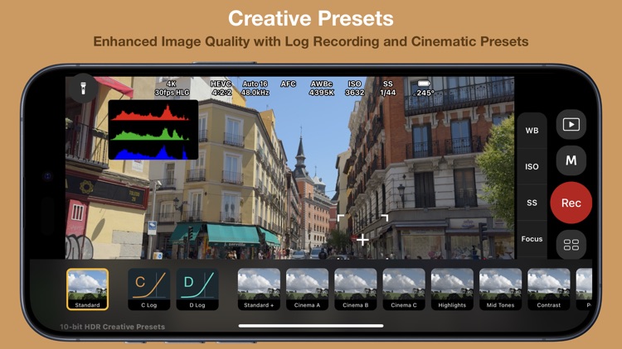Open the Focus side control

point(532,239)
